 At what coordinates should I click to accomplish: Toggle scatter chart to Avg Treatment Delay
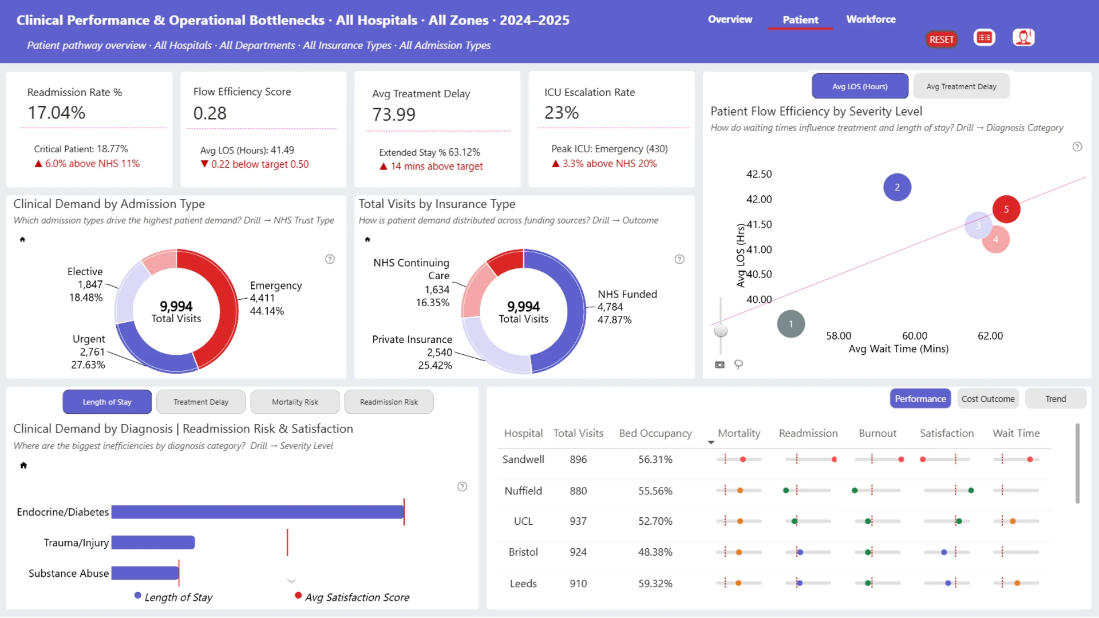coord(961,86)
